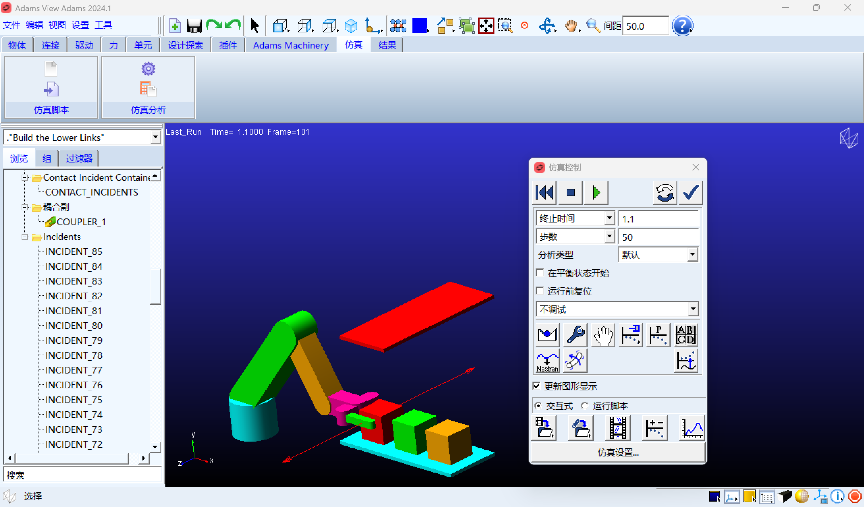Switch to the Adams Machinery tab

tap(291, 45)
